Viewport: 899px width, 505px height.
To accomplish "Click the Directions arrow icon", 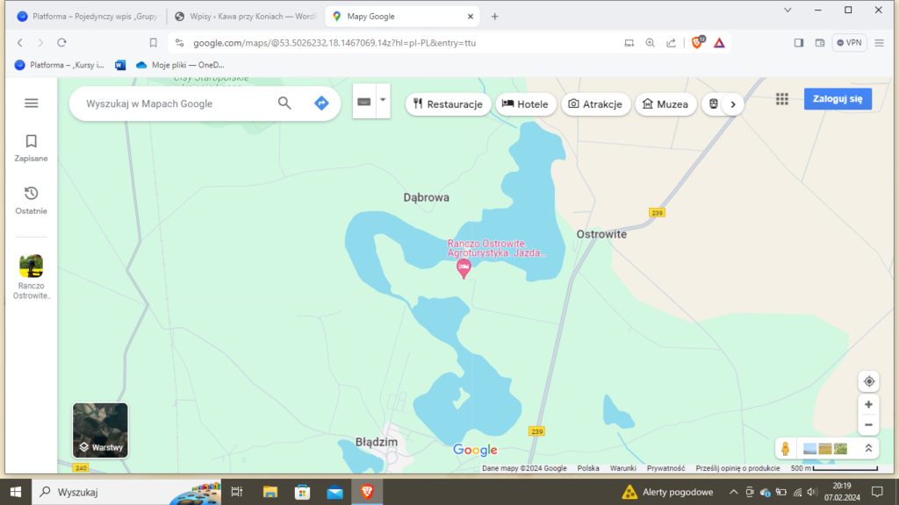I will tap(320, 103).
